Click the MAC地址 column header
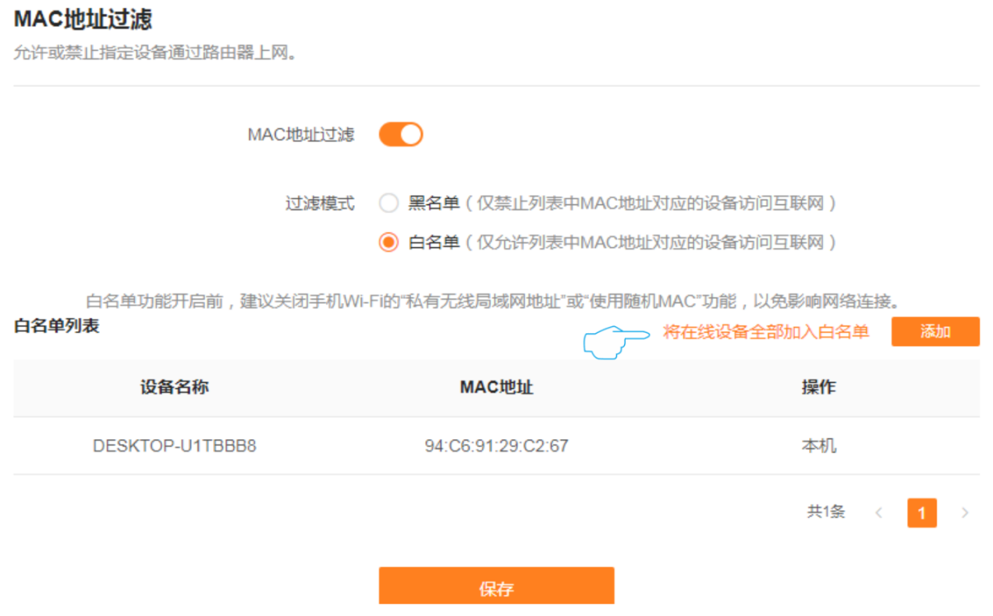 (496, 387)
